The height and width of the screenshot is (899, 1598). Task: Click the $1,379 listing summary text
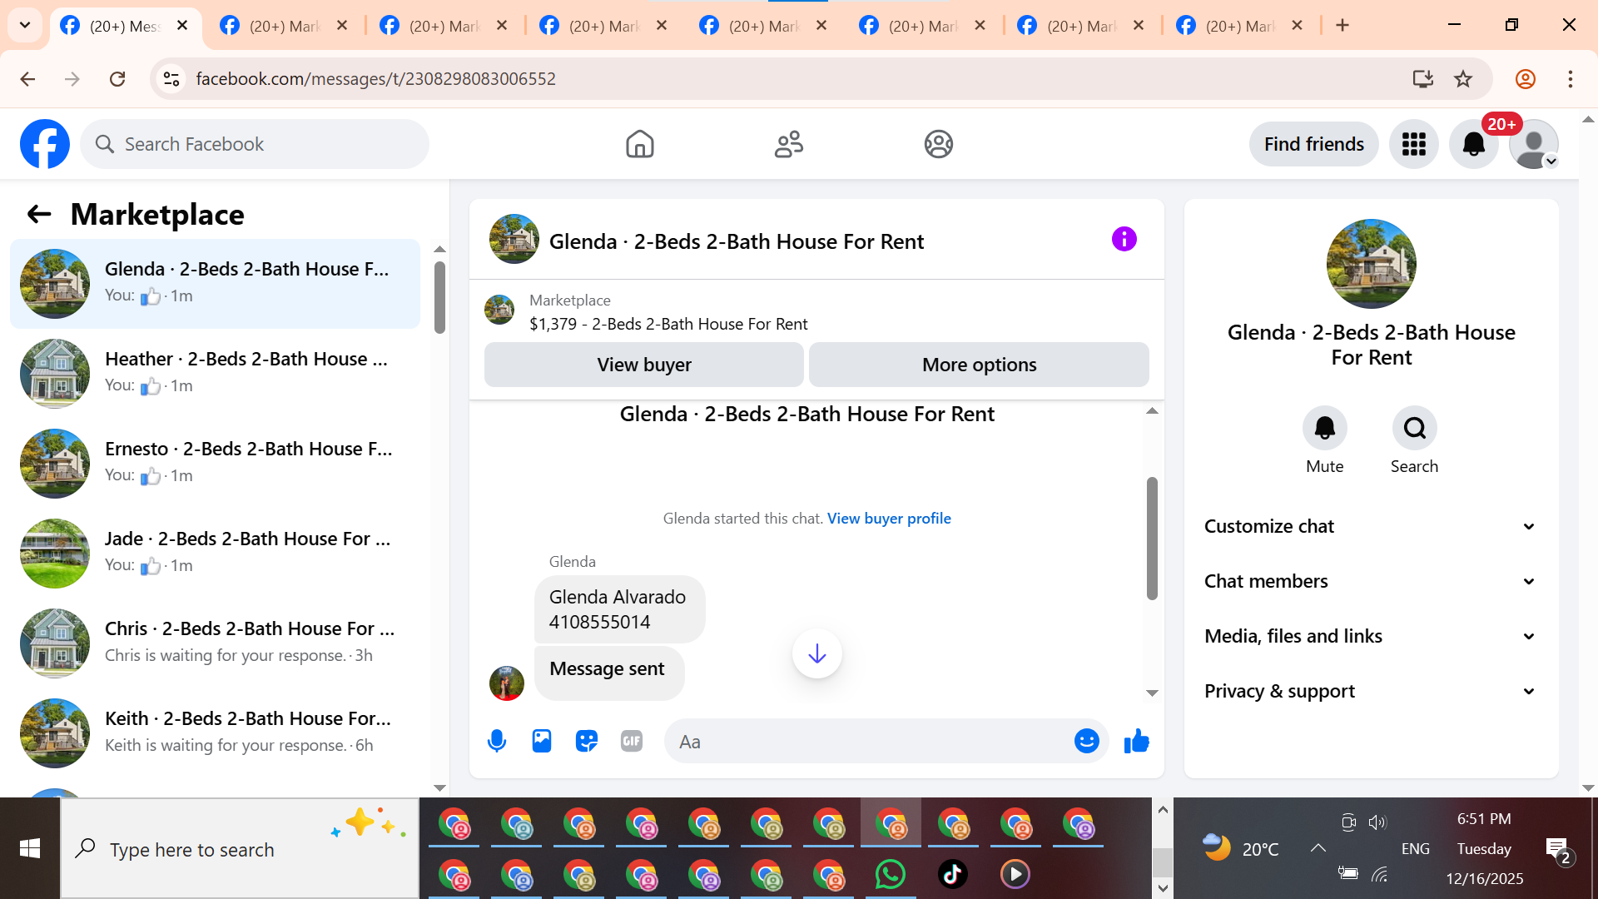pyautogui.click(x=668, y=324)
